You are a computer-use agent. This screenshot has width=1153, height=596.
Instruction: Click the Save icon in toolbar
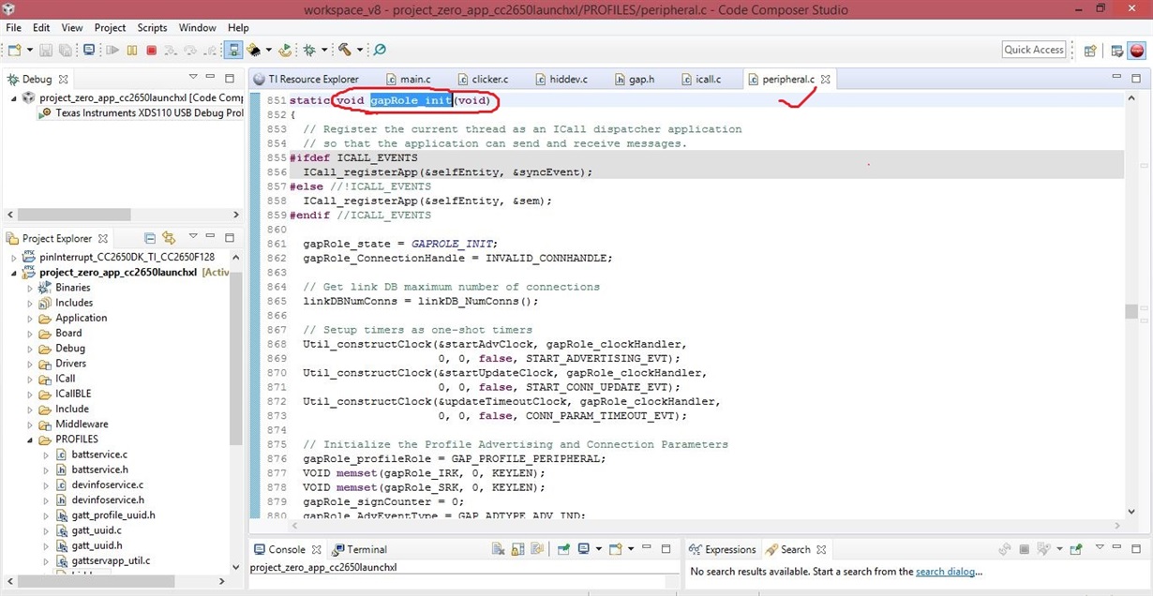coord(46,50)
